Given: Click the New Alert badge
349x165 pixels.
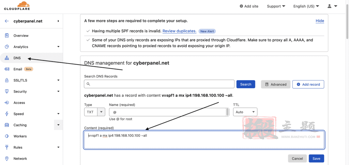Looking at the screenshot, I should click(x=207, y=31).
